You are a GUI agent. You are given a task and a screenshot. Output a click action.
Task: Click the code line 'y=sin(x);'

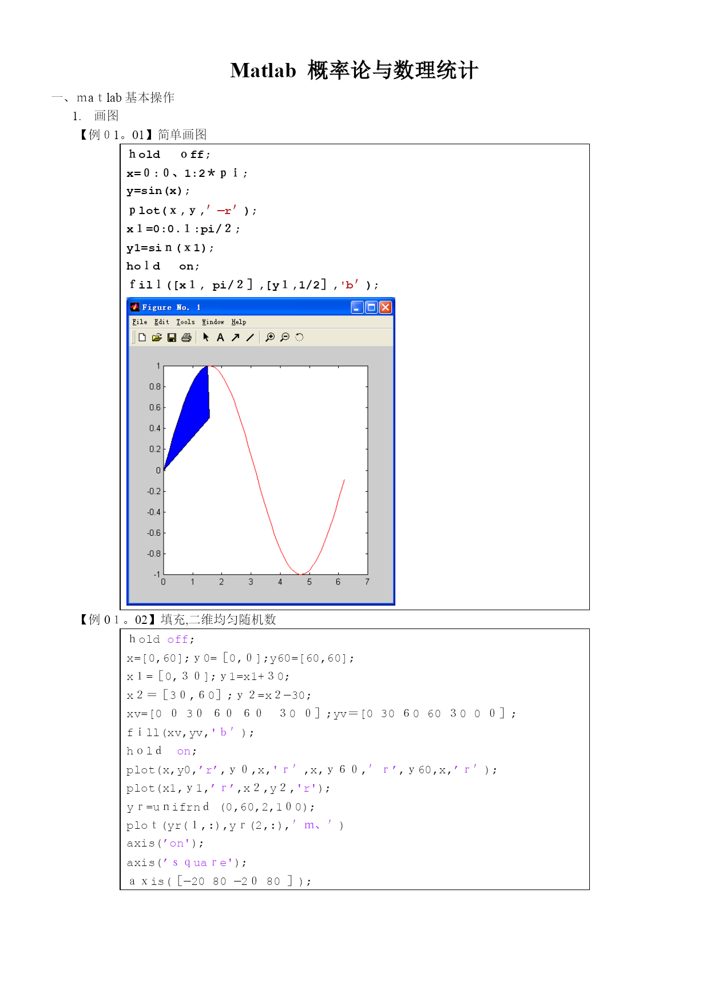click(x=158, y=191)
